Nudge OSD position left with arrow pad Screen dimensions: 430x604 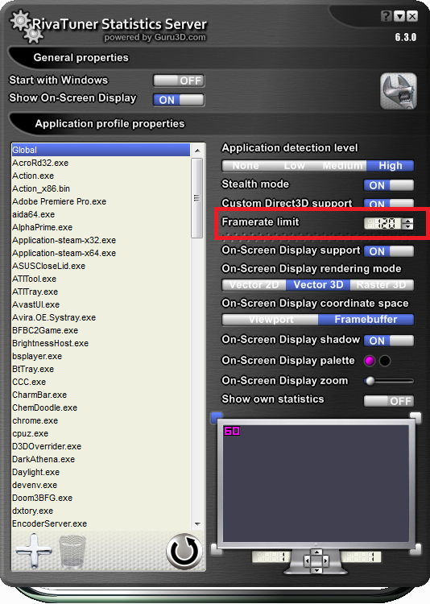coord(307,561)
